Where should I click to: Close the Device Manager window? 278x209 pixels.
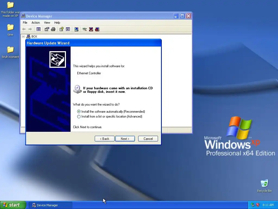pyautogui.click(x=189, y=16)
